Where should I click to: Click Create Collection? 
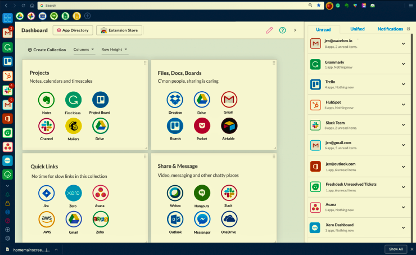click(47, 50)
